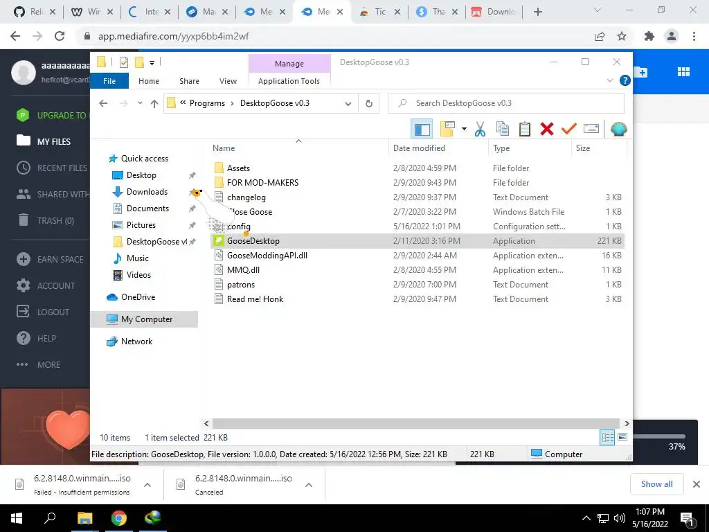Select the GooseDesktop application file
Screen dimensions: 709x532
click(418, 240)
